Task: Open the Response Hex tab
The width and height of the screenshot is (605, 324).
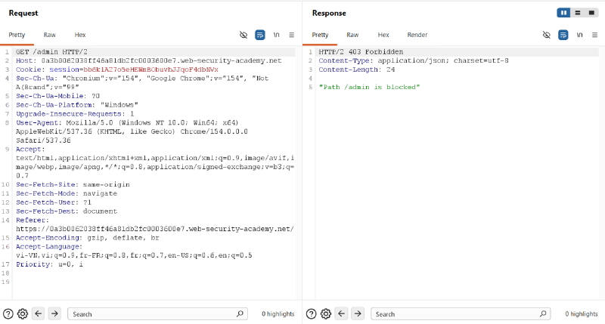Action: point(383,35)
